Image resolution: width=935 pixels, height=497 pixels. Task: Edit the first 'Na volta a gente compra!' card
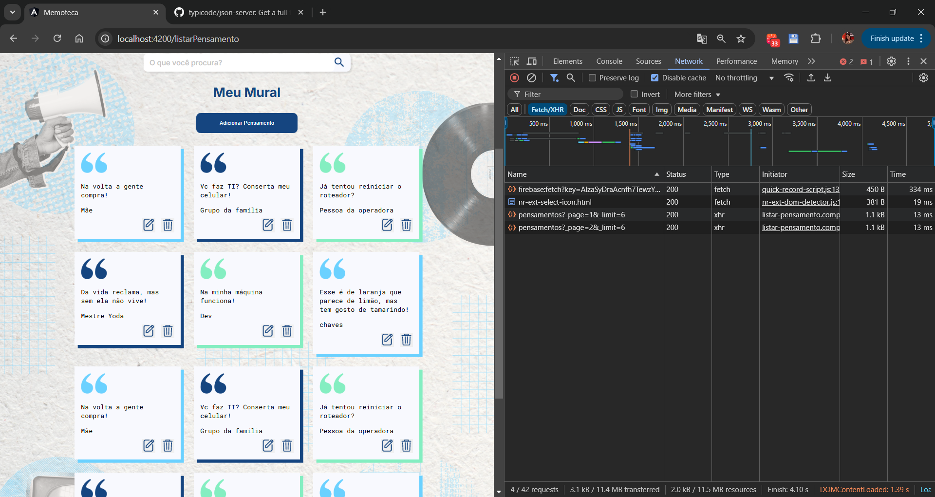(149, 225)
